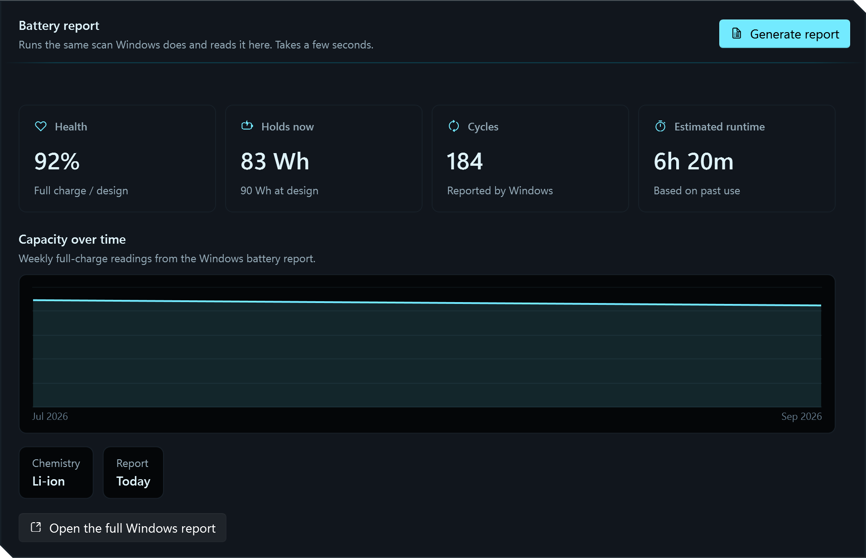Click the Chemistry Li-ion card
Image resolution: width=866 pixels, height=558 pixels.
56,472
